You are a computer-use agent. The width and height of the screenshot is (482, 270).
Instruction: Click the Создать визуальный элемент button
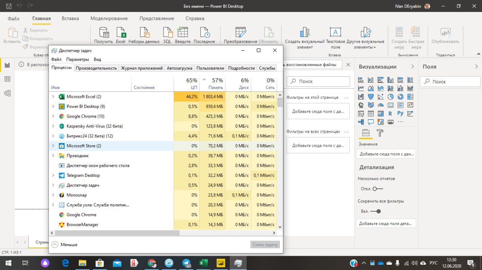click(305, 38)
